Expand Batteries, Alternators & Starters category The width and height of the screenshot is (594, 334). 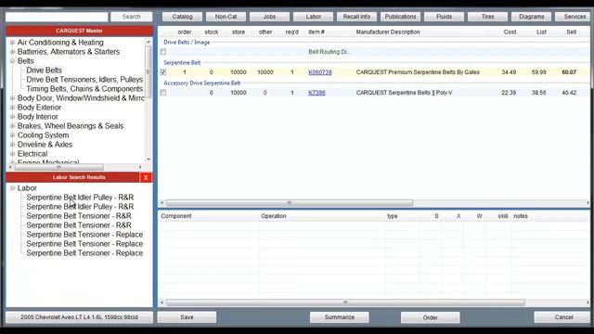point(12,52)
